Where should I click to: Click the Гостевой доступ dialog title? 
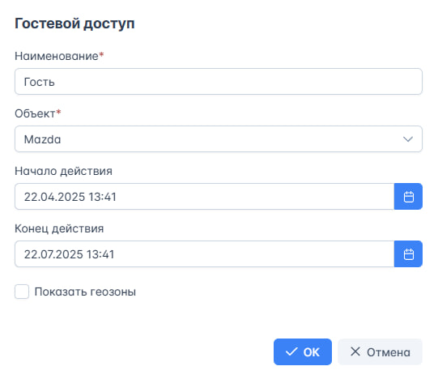74,23
